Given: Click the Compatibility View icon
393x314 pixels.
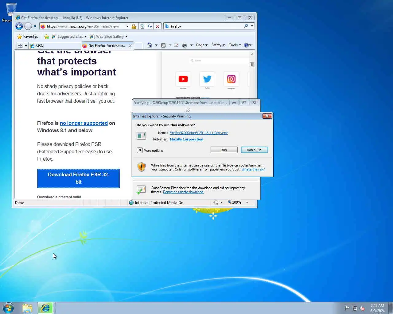Looking at the screenshot, I should tap(142, 26).
